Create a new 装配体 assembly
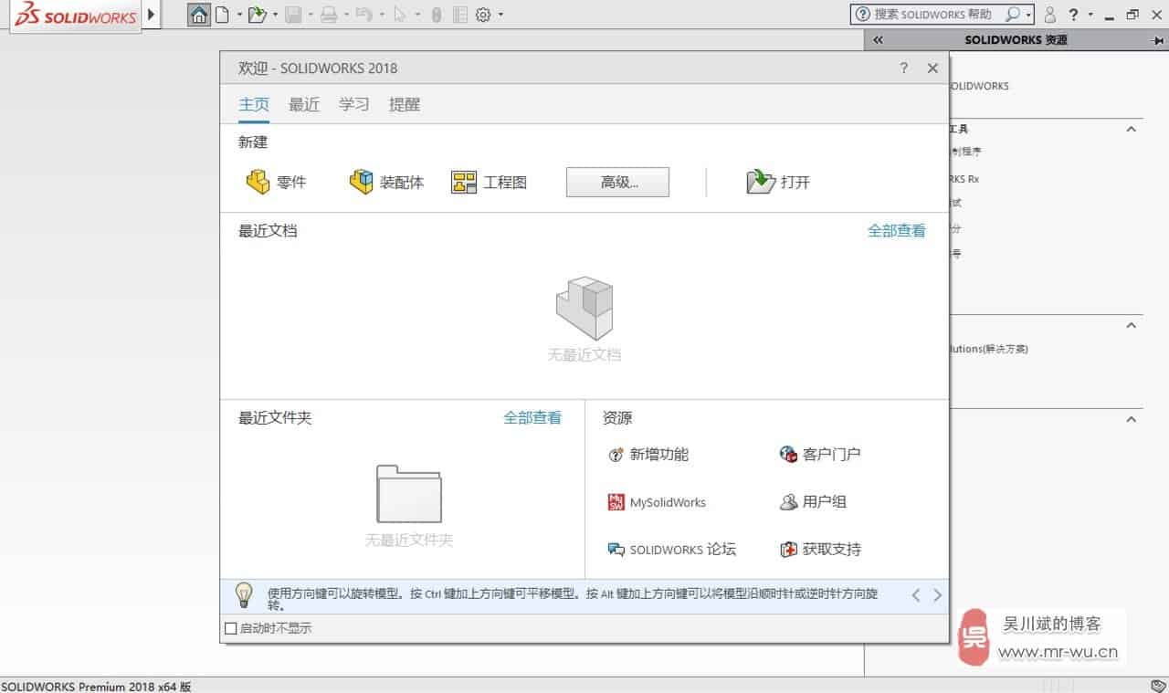1169x693 pixels. coord(386,182)
